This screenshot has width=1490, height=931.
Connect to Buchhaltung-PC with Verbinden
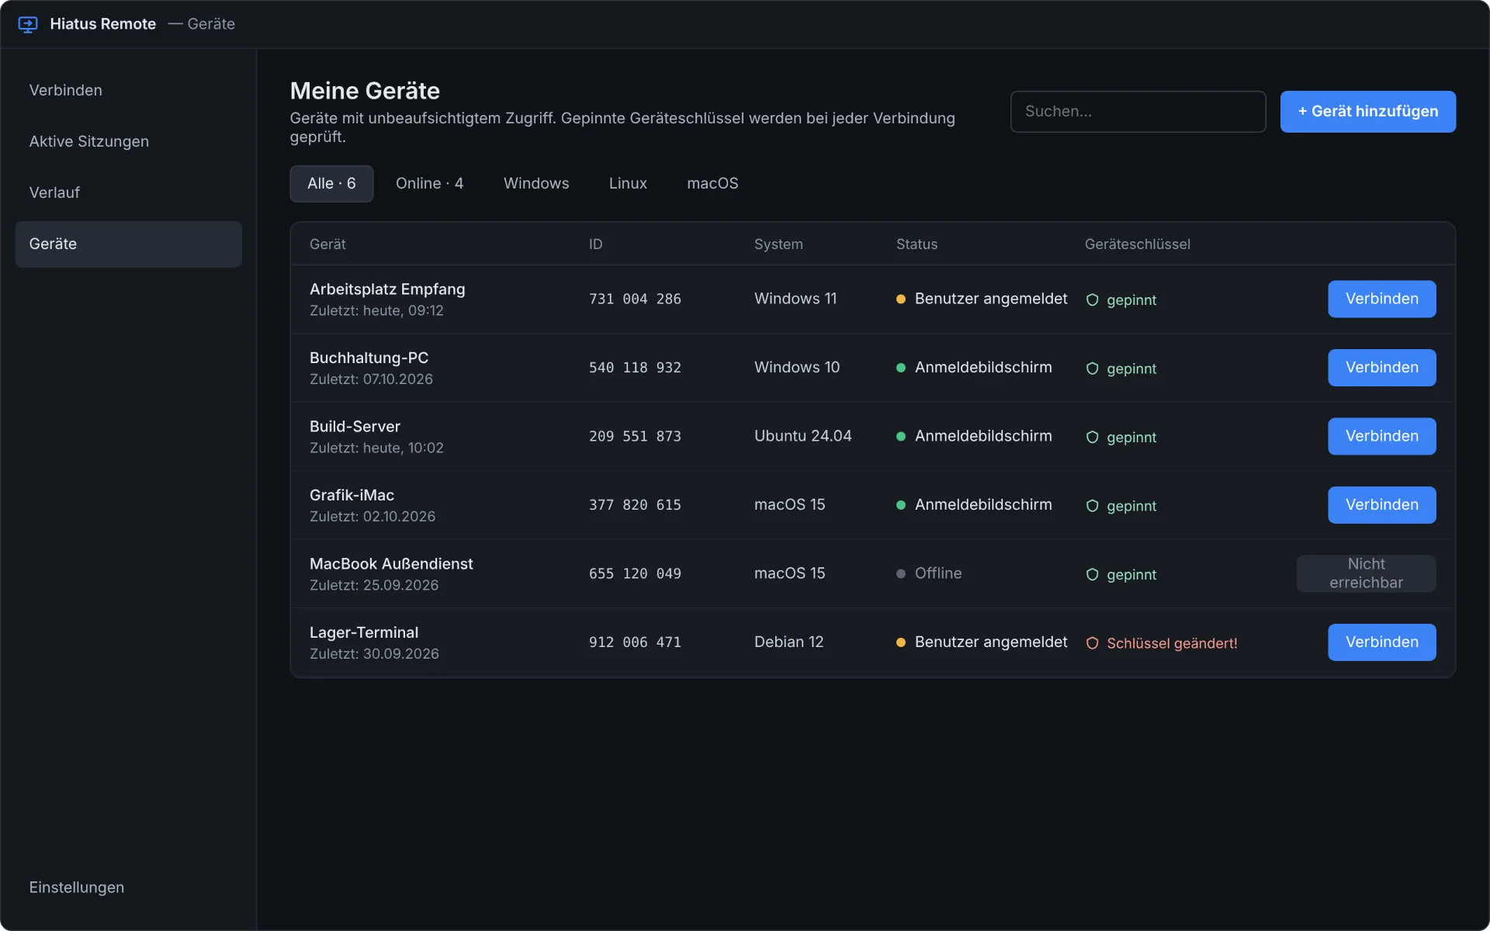coord(1381,368)
